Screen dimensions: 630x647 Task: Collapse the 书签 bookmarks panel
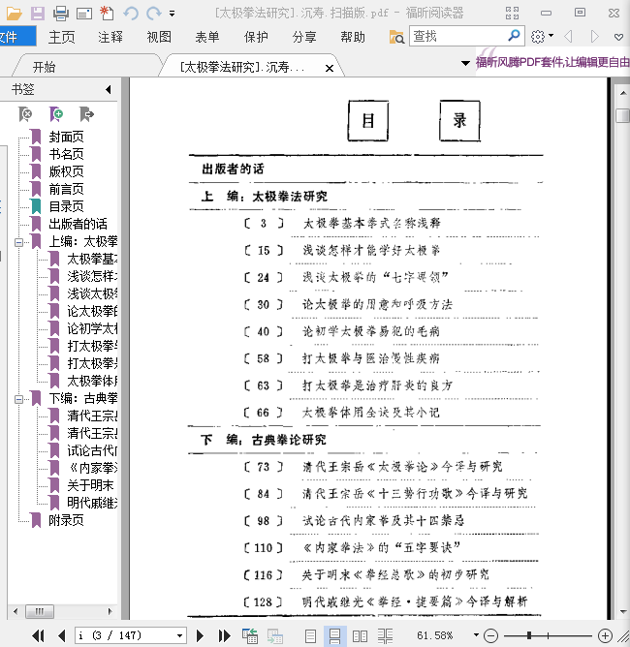(109, 89)
